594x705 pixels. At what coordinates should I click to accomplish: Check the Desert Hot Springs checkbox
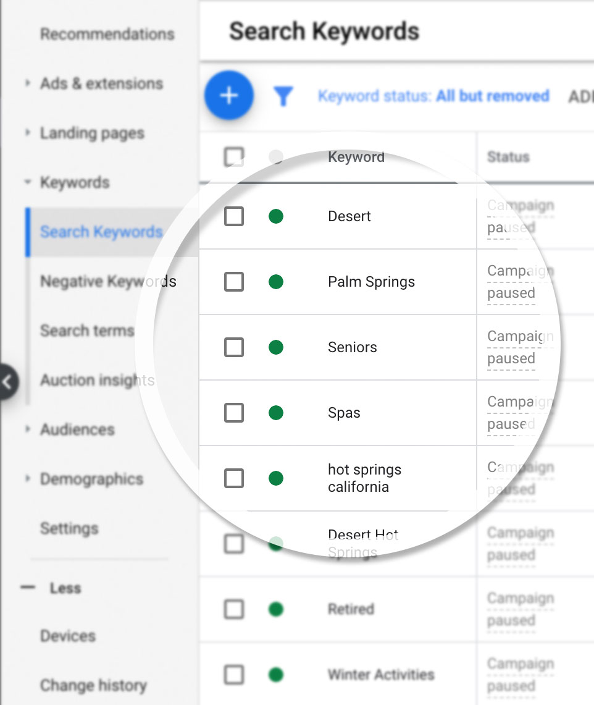tap(234, 544)
